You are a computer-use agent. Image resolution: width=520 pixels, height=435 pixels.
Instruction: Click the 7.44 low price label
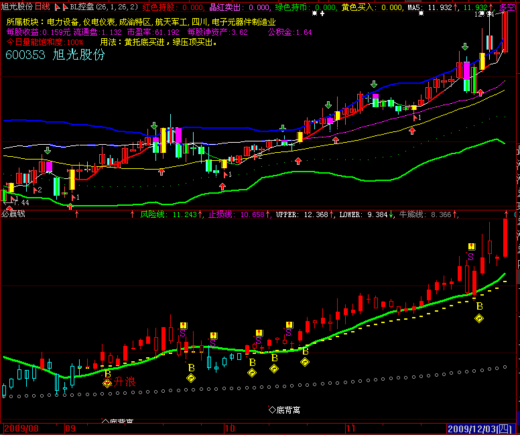pos(21,202)
